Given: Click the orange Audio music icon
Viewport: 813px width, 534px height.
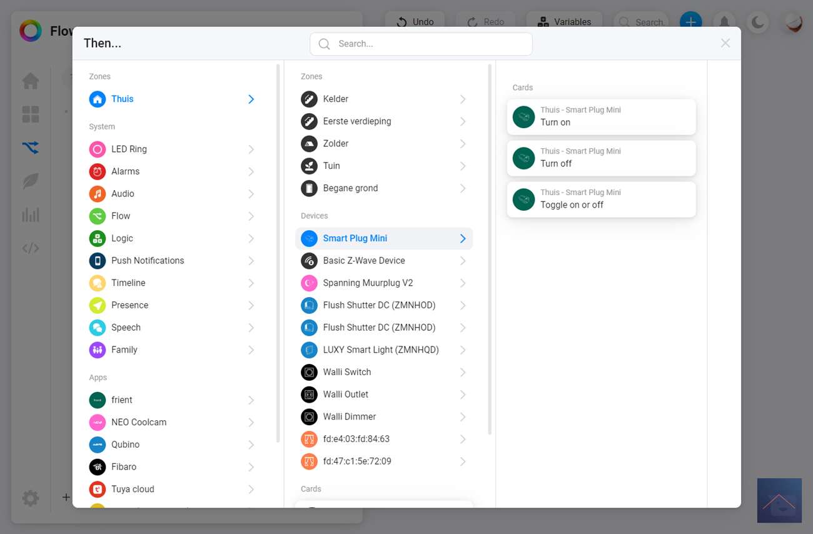Looking at the screenshot, I should coord(97,194).
